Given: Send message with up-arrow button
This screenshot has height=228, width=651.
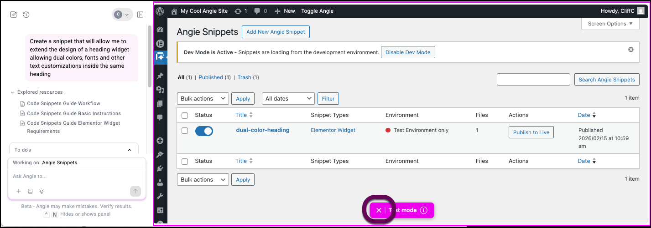Looking at the screenshot, I should point(135,191).
